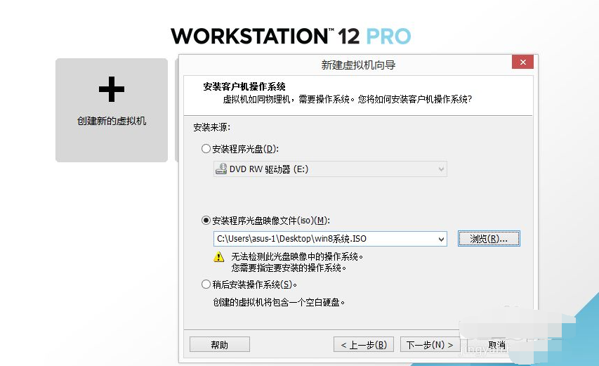Click inside the win8系统.ISO path field

point(323,239)
